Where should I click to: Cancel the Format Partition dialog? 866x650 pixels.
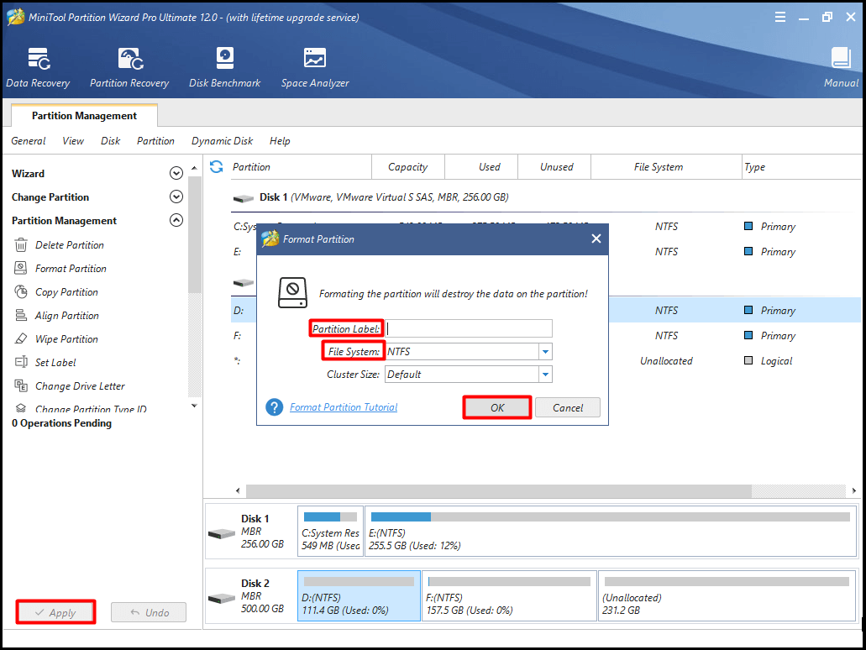pos(568,407)
